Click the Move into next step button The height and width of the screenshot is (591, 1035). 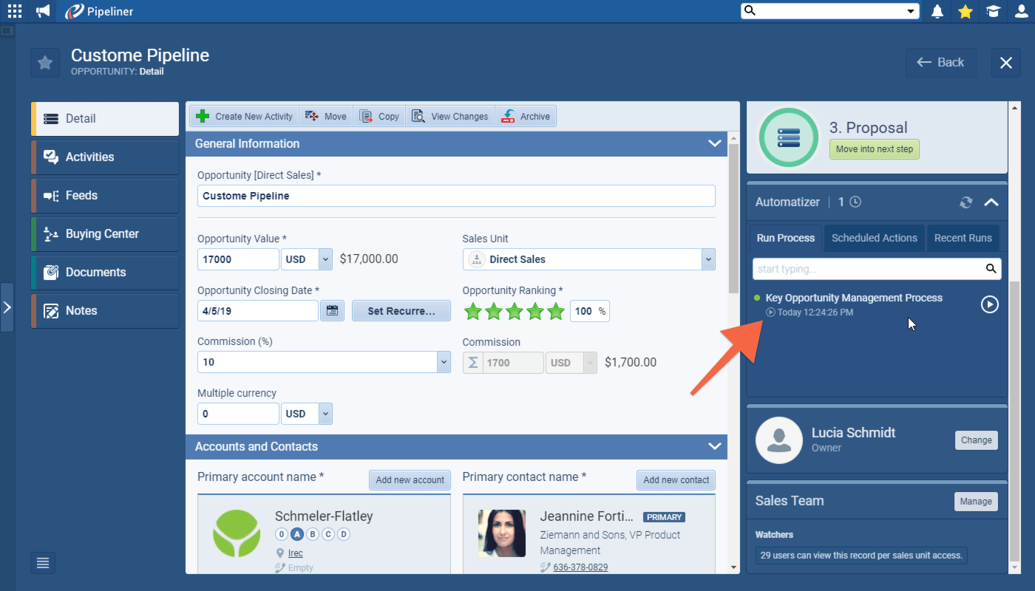click(x=874, y=148)
